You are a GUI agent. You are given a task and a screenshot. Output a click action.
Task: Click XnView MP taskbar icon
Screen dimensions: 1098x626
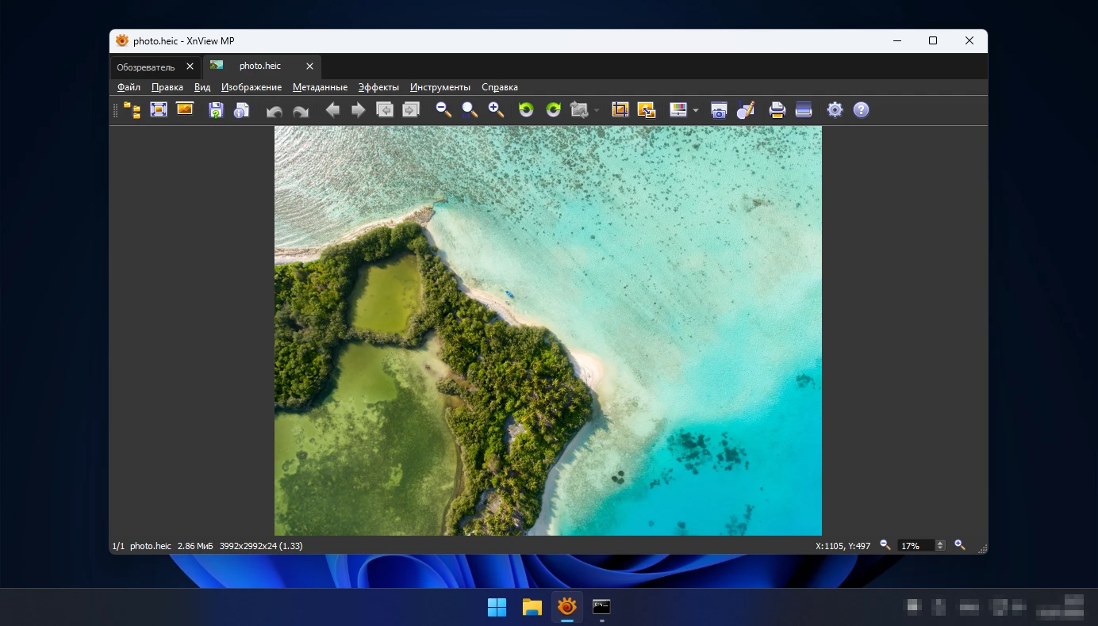[x=566, y=608]
